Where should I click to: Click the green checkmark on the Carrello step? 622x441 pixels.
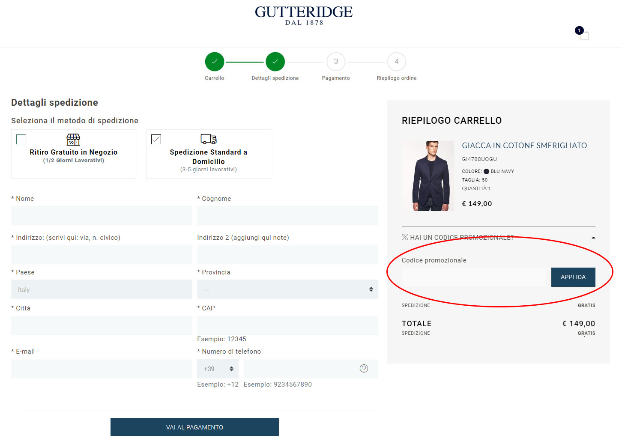click(214, 61)
